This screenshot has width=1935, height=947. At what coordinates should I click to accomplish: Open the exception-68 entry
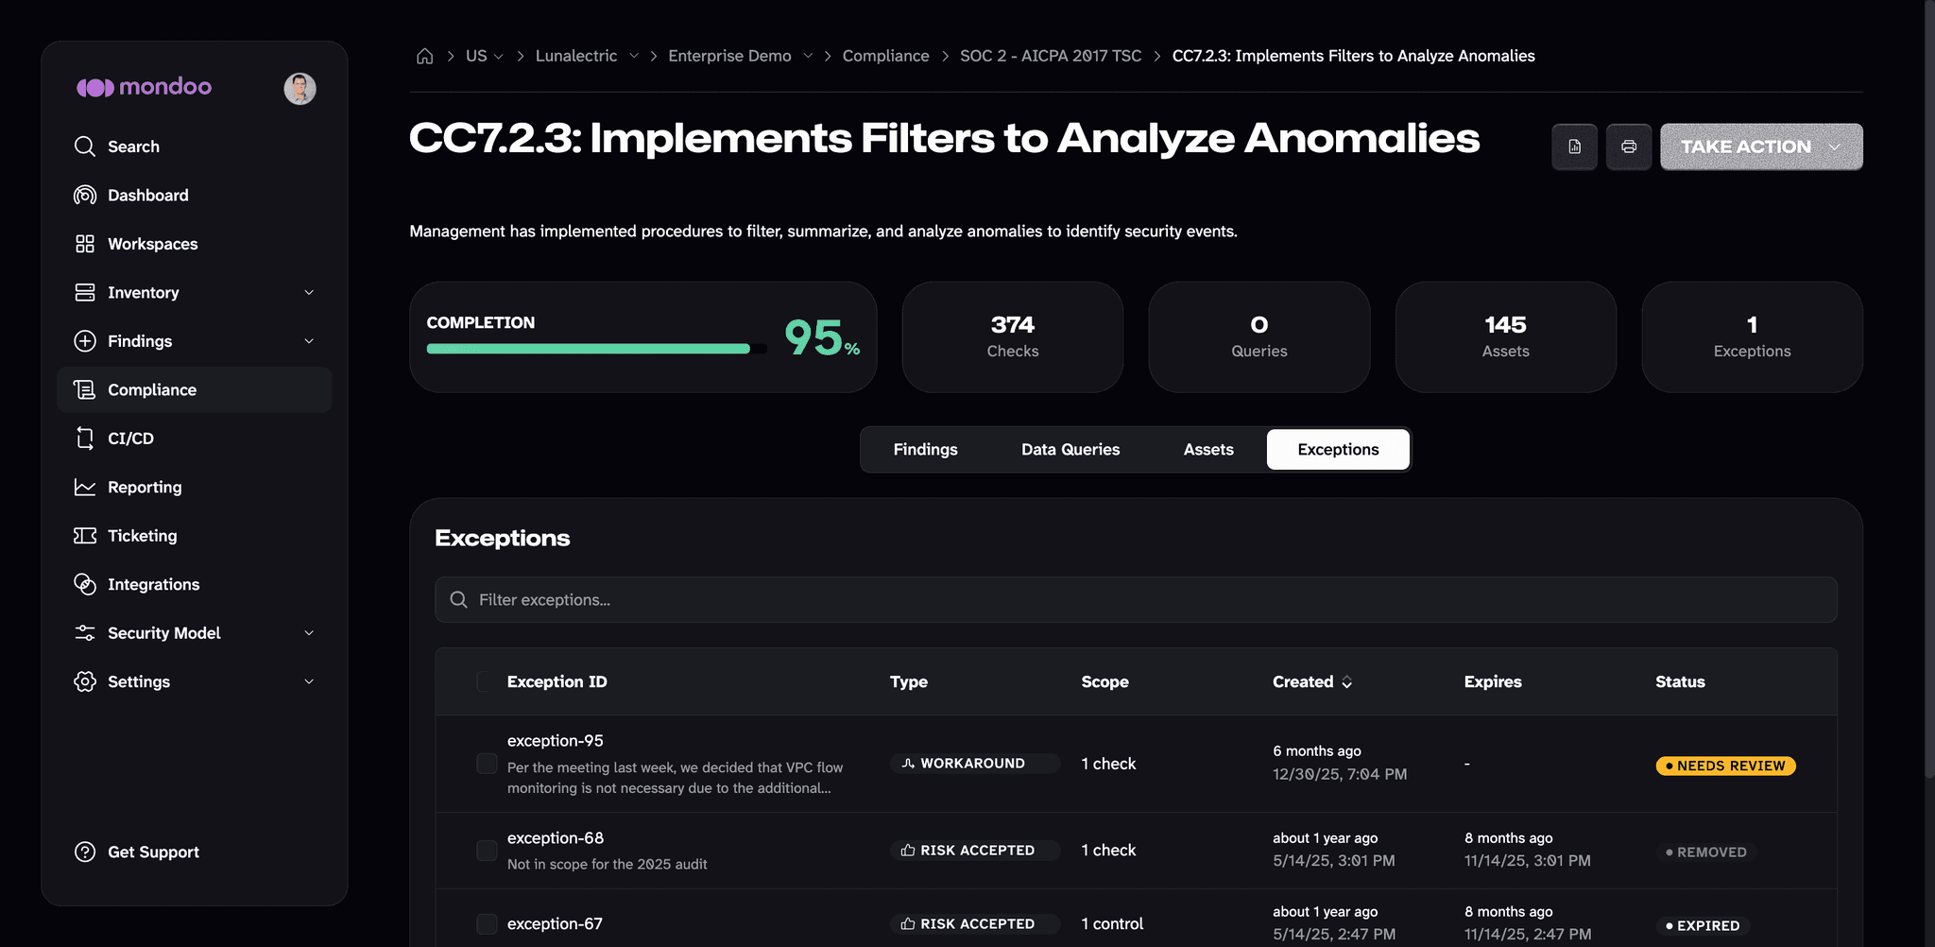[555, 838]
